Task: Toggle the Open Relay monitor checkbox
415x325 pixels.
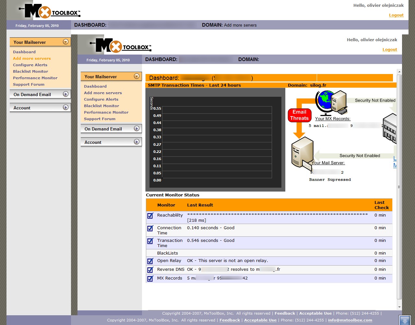Action: [150, 261]
